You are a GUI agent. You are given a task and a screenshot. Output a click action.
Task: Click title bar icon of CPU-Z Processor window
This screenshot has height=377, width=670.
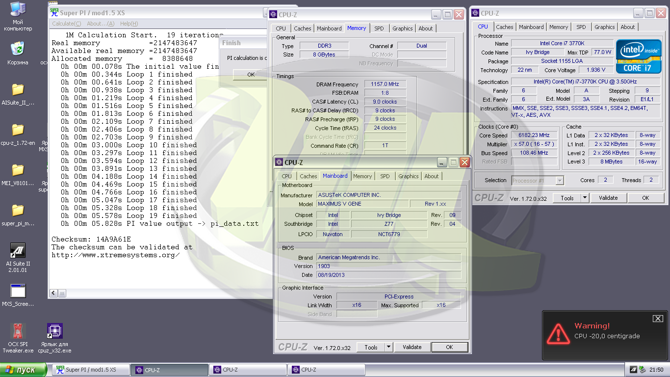[x=475, y=13]
